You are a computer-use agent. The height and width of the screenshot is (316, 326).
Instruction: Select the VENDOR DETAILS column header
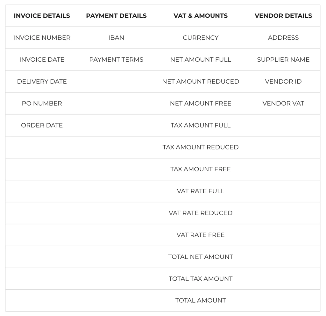[x=283, y=16]
